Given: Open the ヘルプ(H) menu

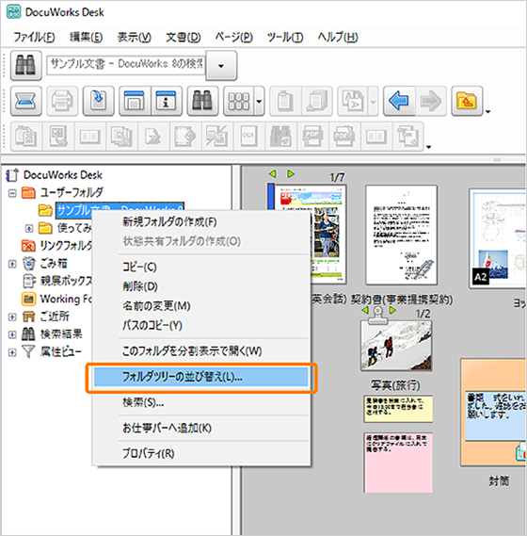Looking at the screenshot, I should (x=338, y=37).
